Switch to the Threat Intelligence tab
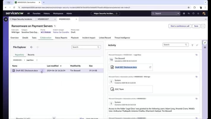The height and width of the screenshot is (119, 211). click(x=122, y=38)
